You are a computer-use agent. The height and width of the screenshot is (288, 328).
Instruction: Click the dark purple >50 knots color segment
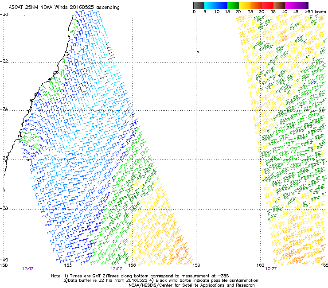[x=307, y=5]
